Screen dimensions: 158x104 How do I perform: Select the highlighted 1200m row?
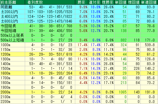click(x=79, y=54)
